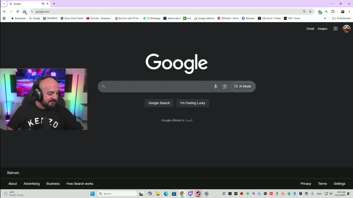This screenshot has height=198, width=353.
Task: Close the Google tab
Action: (47, 4)
